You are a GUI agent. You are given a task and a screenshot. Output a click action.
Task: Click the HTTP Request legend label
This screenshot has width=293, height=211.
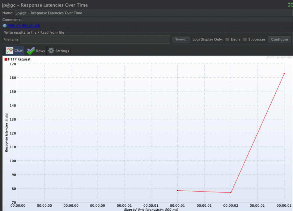[x=19, y=59]
